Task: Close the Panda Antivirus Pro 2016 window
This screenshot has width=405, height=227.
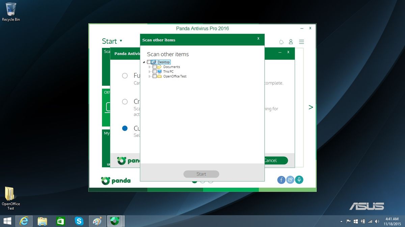Action: 310,28
